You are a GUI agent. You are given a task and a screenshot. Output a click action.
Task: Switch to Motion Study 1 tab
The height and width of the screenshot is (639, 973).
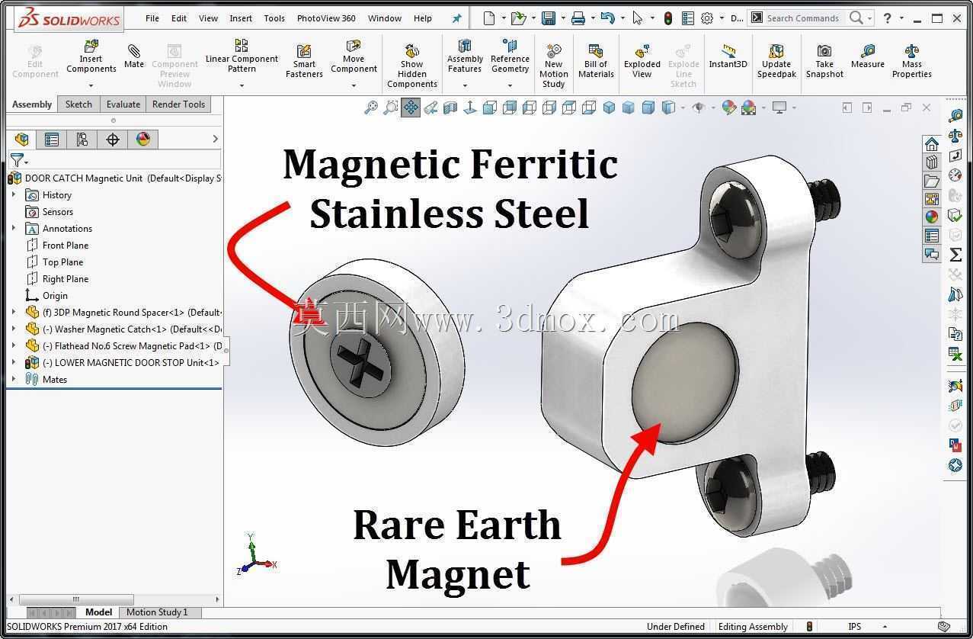[157, 612]
